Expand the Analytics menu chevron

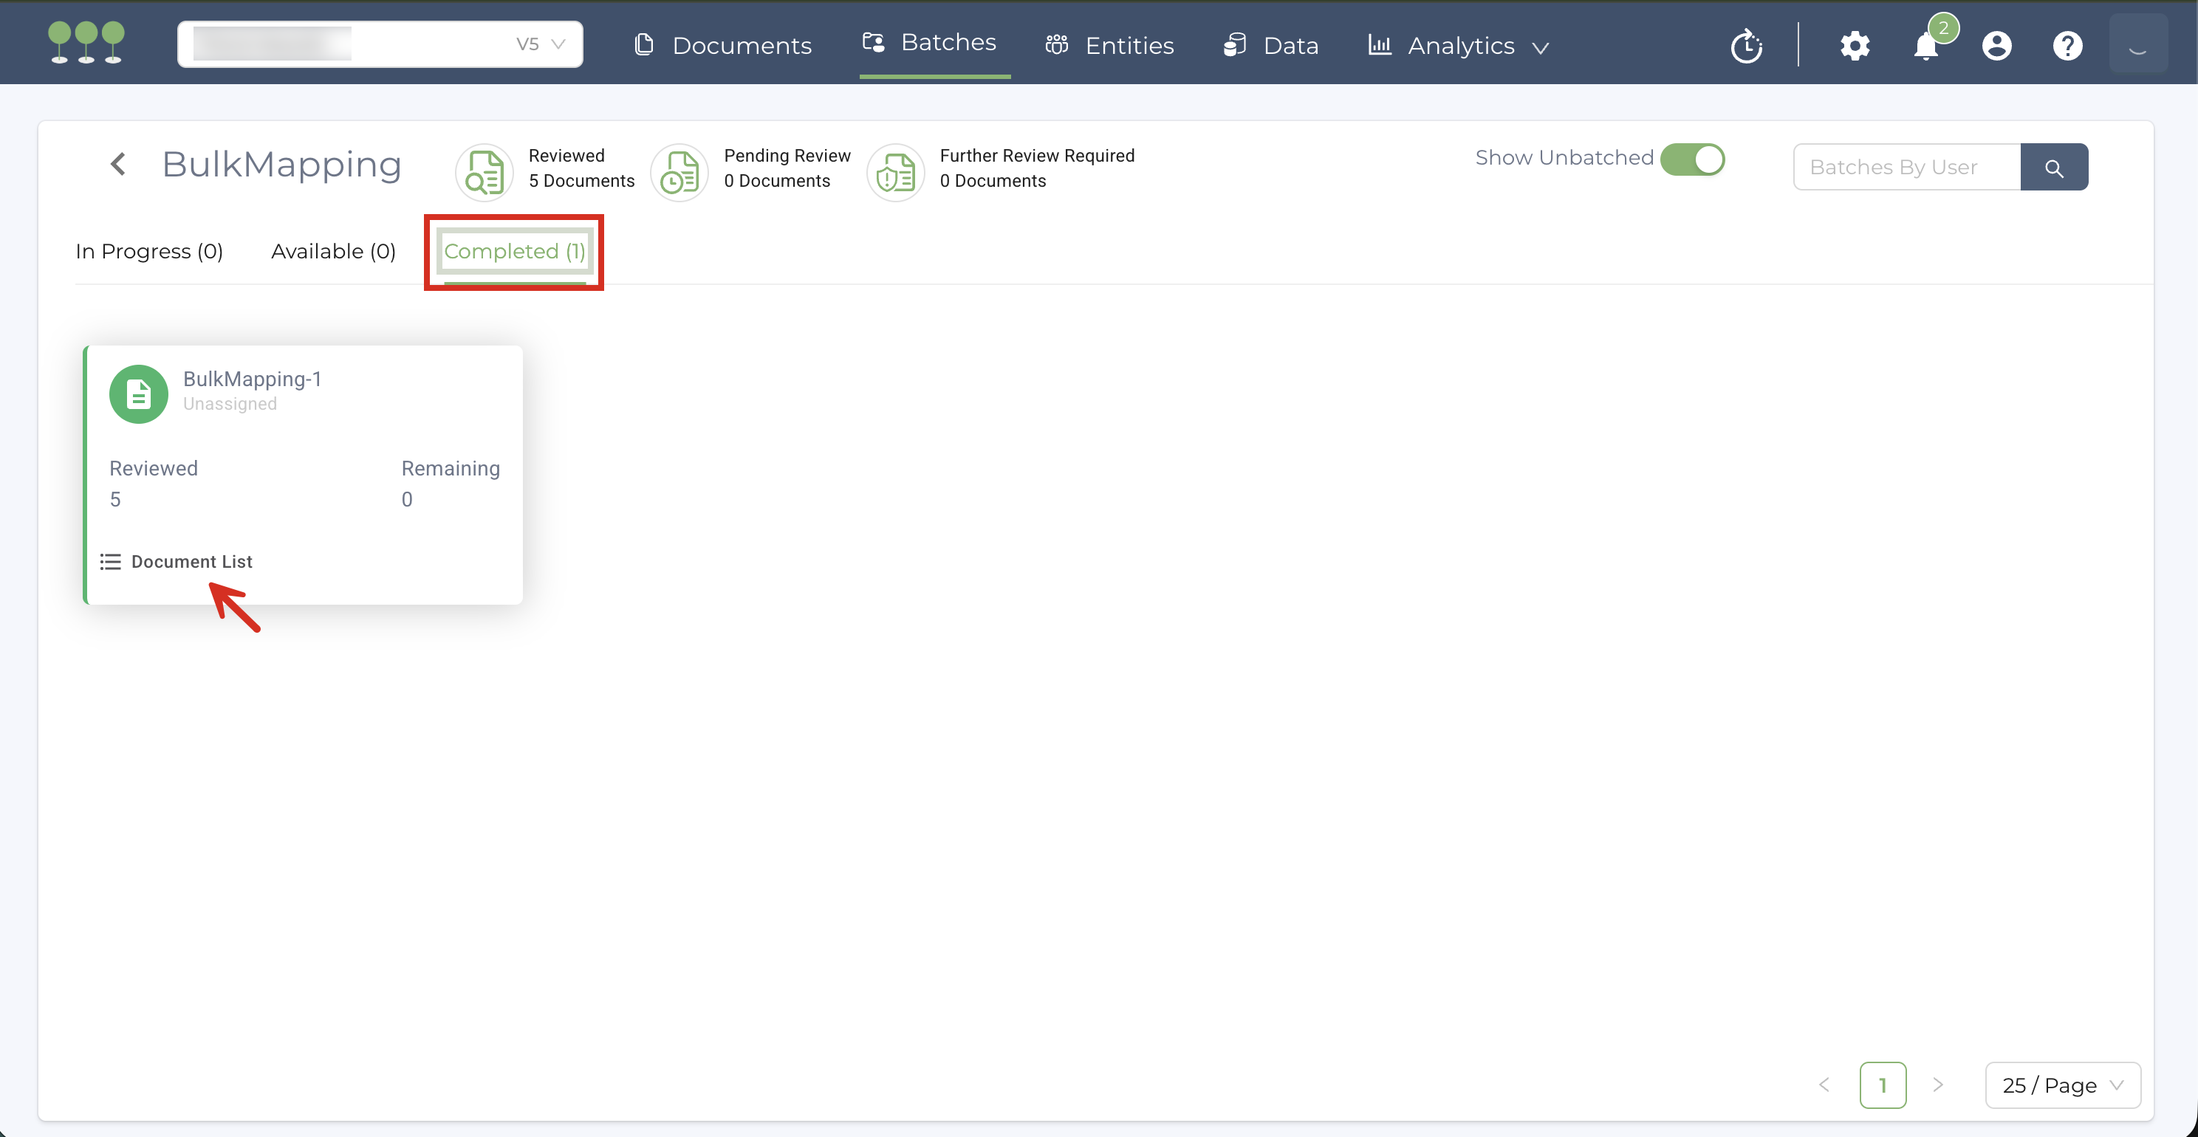point(1540,48)
